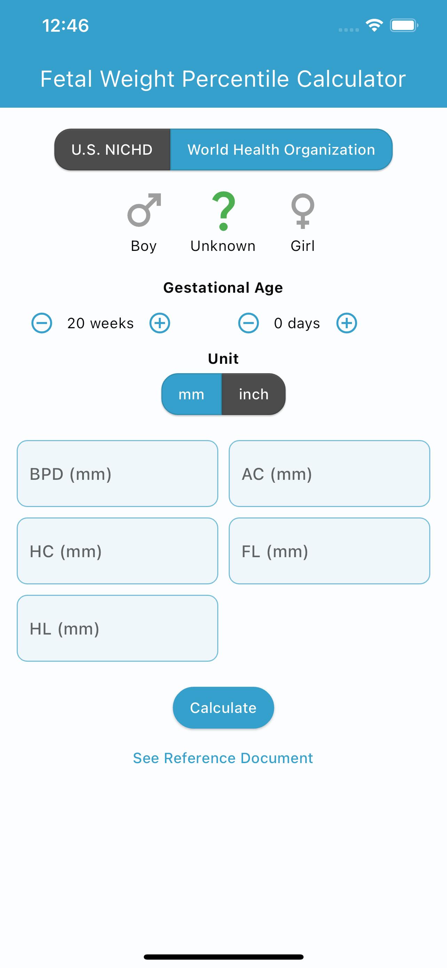
Task: Select the Girl female symbol icon
Action: 303,211
